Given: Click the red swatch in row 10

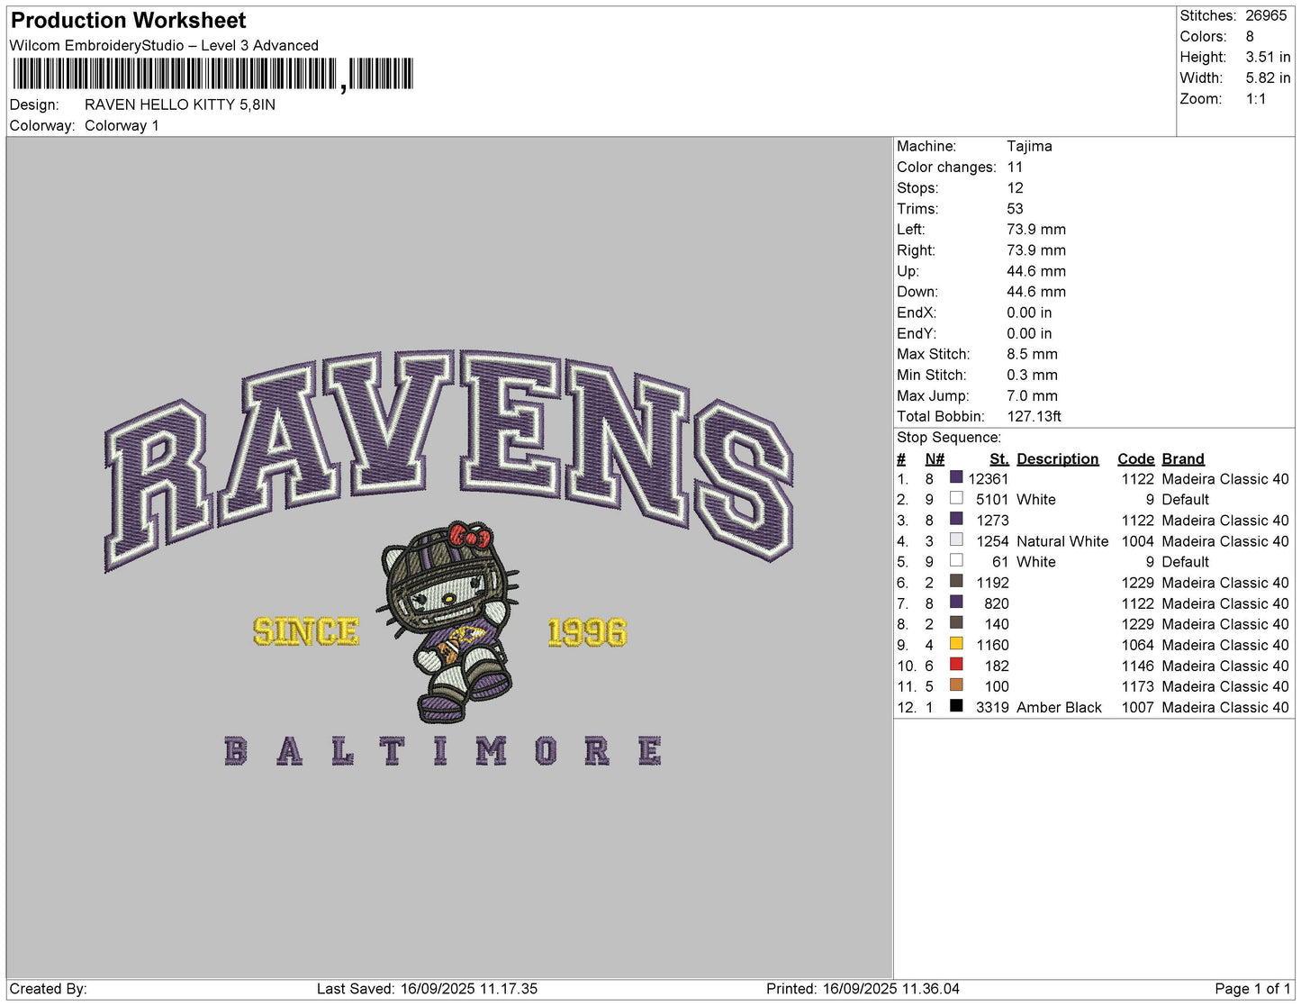Looking at the screenshot, I should tap(956, 664).
